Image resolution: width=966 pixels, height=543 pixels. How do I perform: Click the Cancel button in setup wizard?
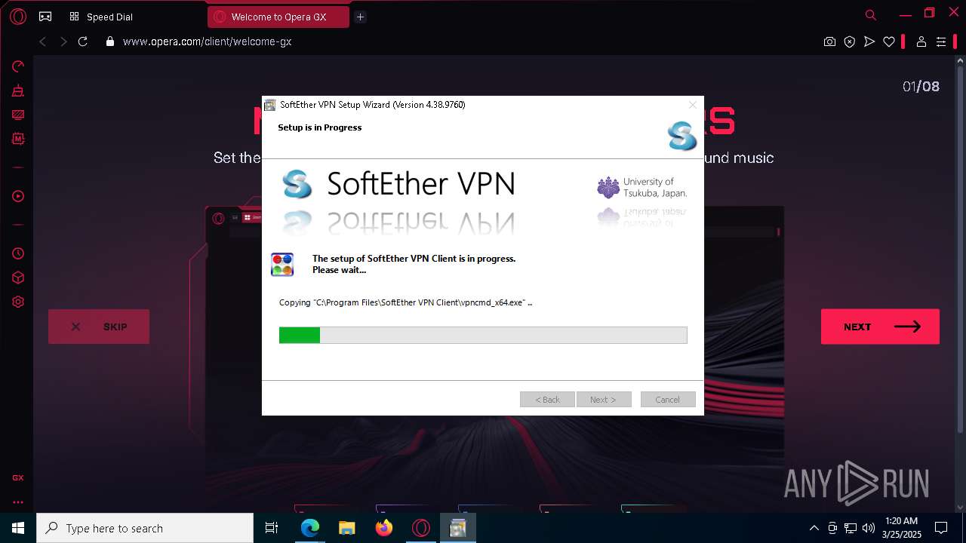coord(667,400)
